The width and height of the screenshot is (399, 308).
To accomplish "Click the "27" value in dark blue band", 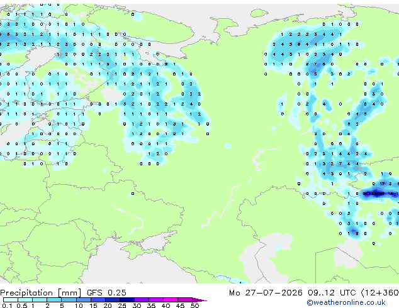I will (382, 194).
